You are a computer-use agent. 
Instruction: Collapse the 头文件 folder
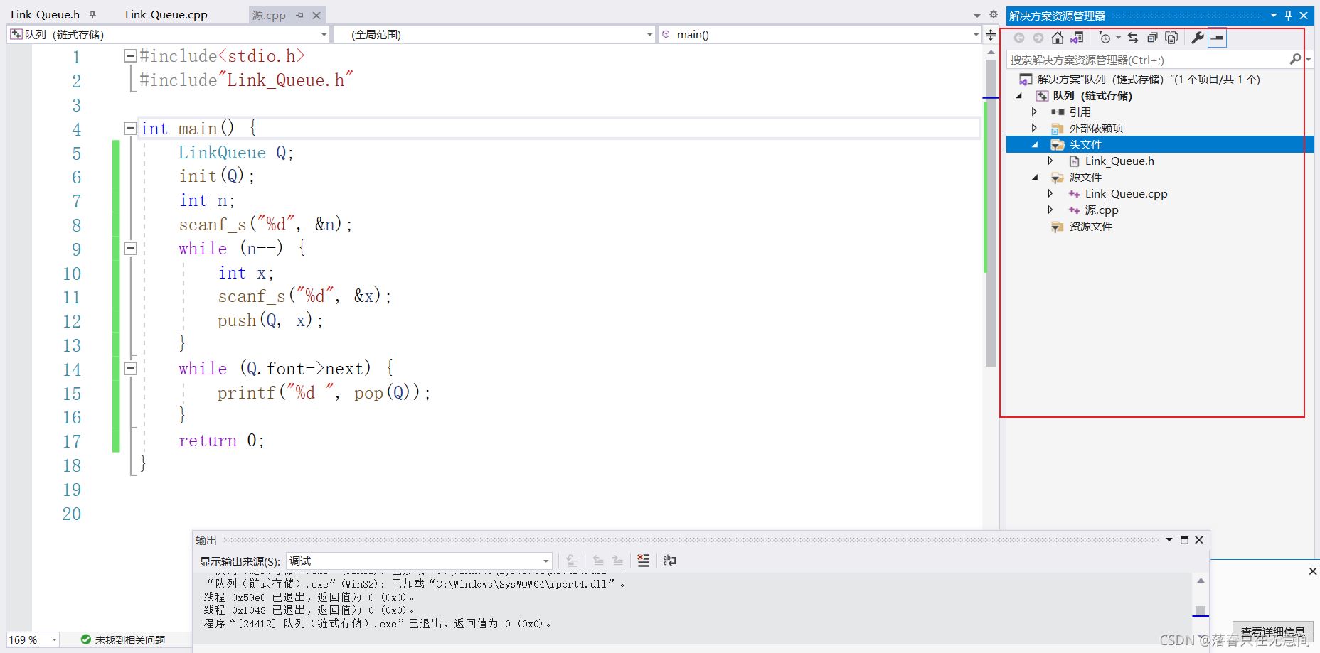[x=1036, y=144]
